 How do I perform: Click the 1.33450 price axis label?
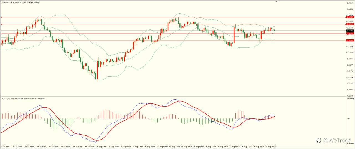350,52
